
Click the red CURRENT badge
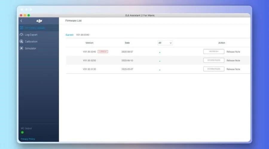[103, 52]
